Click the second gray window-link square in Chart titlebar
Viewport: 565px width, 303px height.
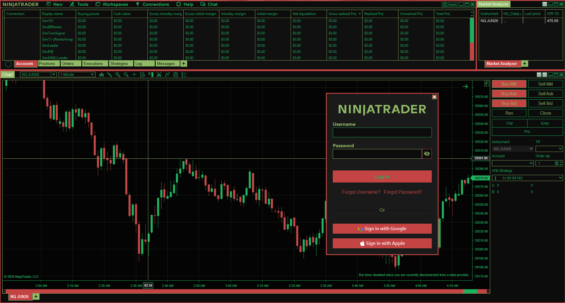pyautogui.click(x=545, y=75)
